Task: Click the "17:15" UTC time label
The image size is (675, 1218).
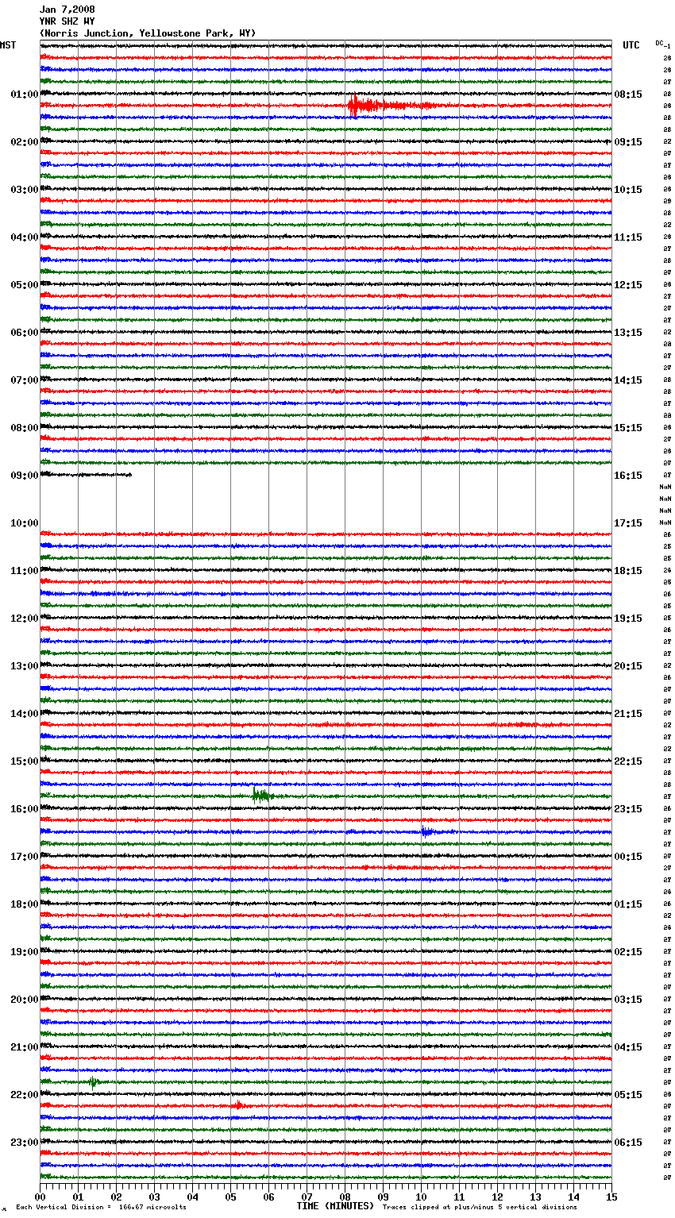Action: point(628,523)
